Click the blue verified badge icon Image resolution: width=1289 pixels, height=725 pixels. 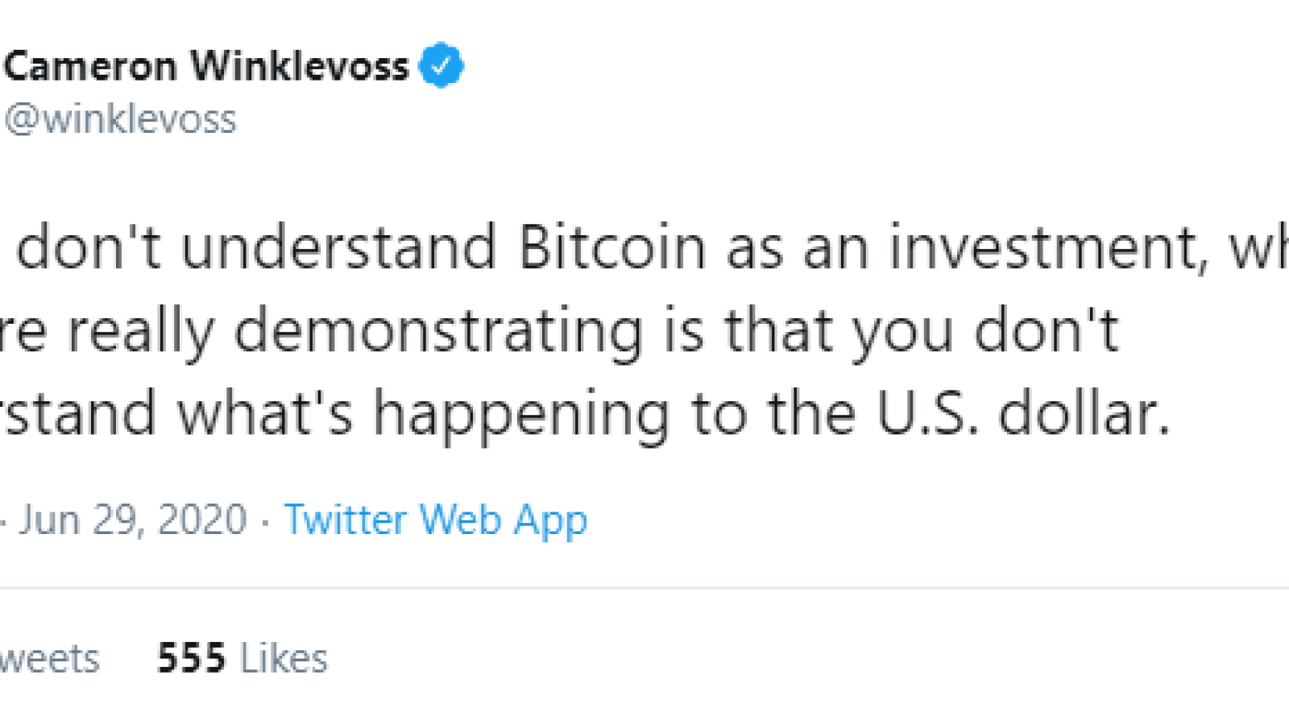[x=441, y=65]
